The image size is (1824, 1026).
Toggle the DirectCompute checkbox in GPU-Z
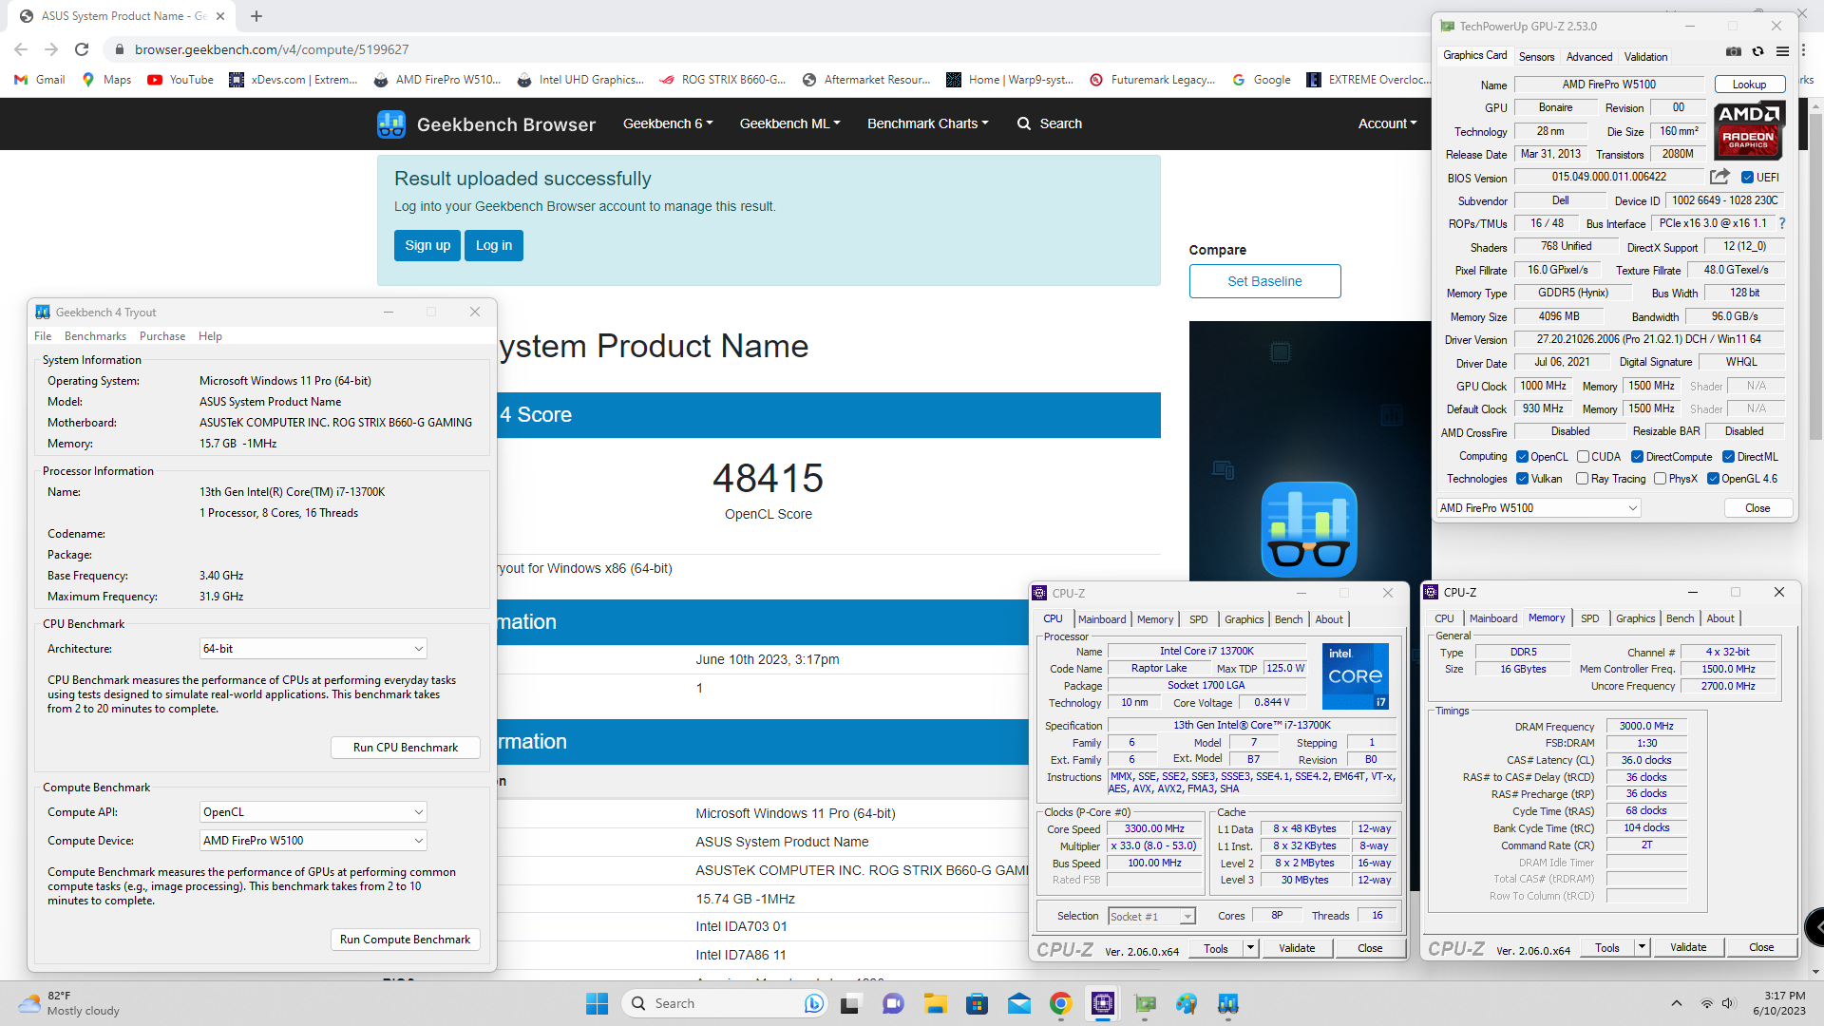(x=1637, y=457)
